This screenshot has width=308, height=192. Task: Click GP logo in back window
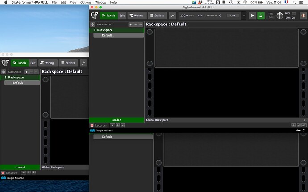coord(5,63)
